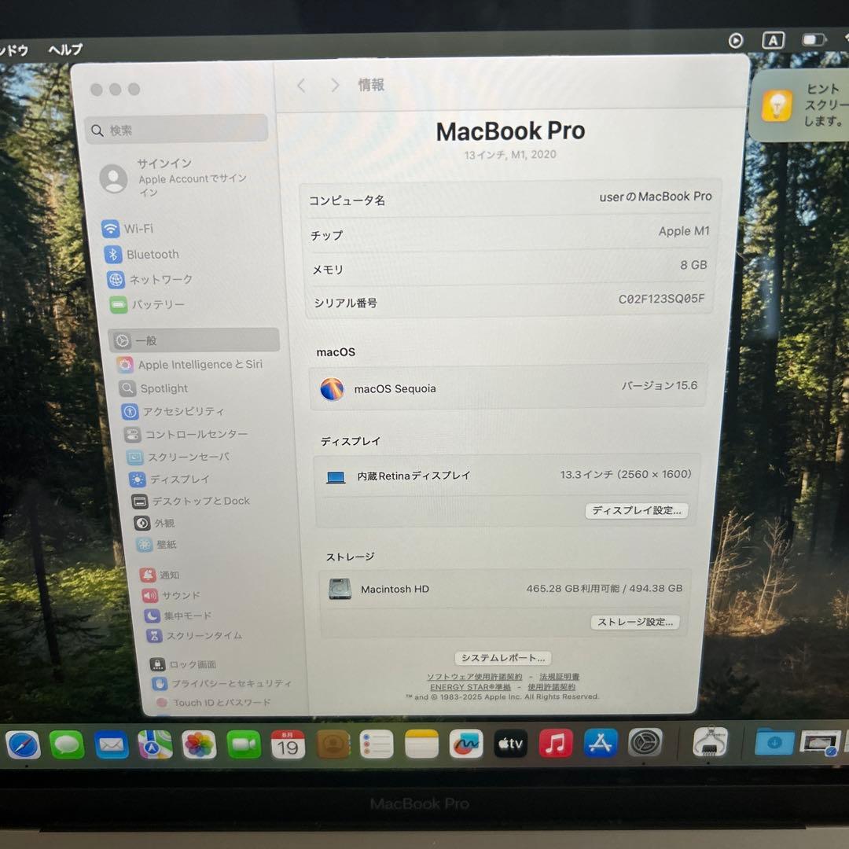Click システムレポート... button
Image resolution: width=849 pixels, height=849 pixels.
503,658
